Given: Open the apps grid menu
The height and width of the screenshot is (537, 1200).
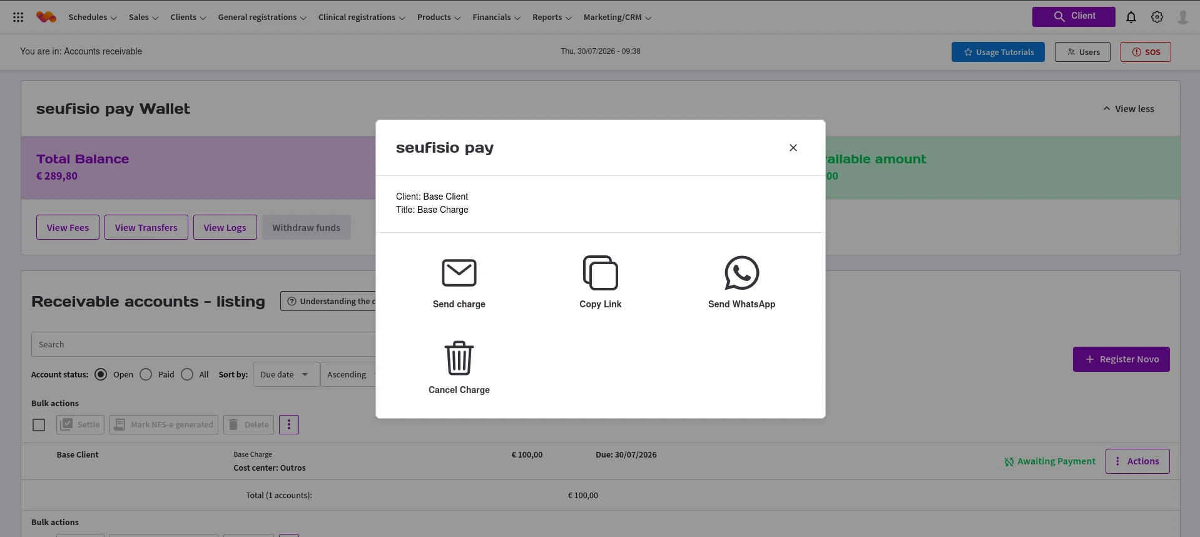Looking at the screenshot, I should (x=18, y=18).
